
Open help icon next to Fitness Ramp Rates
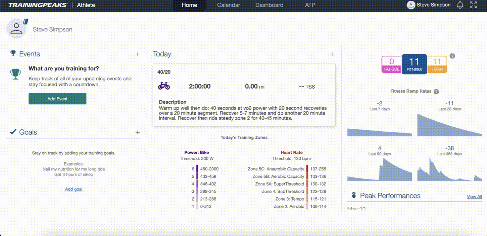coord(436,92)
